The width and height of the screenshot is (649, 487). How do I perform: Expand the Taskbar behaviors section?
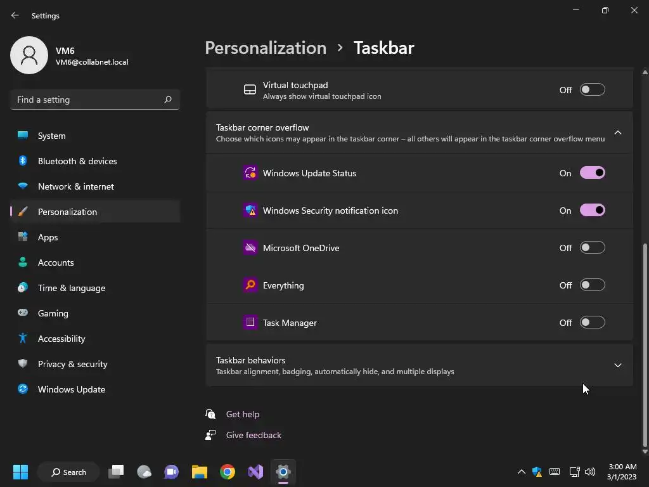(x=617, y=365)
